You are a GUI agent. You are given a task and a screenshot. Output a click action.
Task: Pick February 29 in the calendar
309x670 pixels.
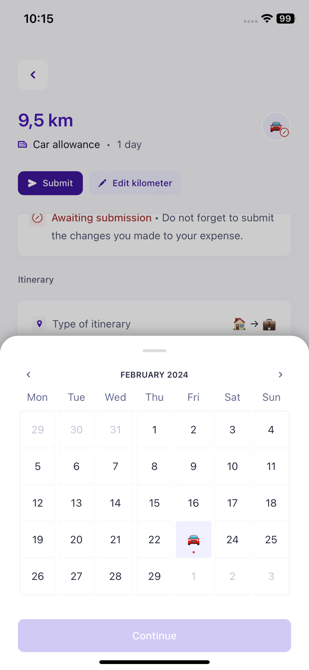[x=154, y=576]
